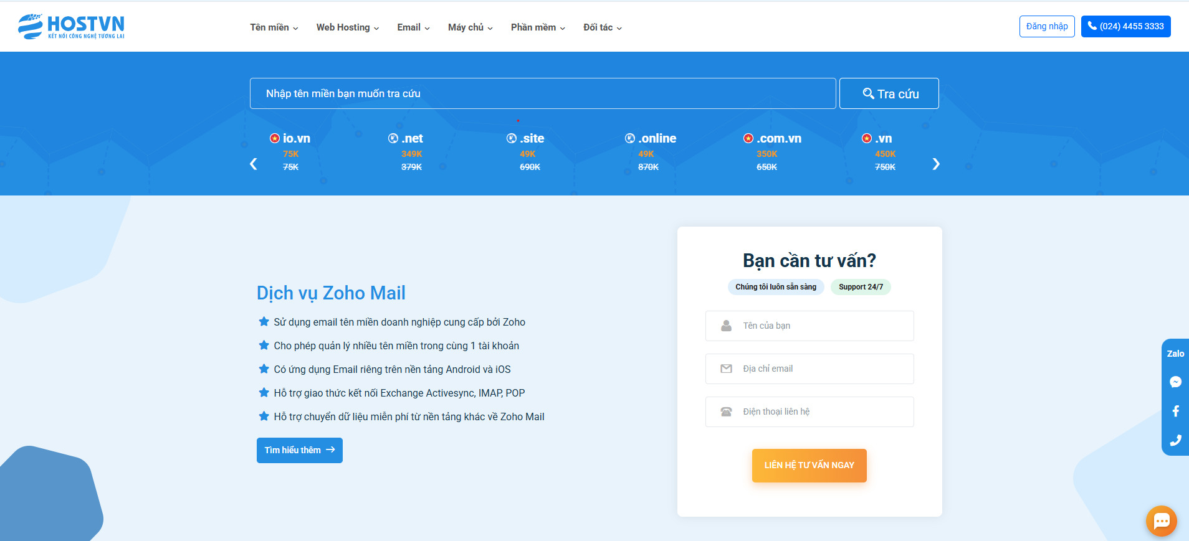Viewport: 1189px width, 541px height.
Task: Click the io.vn Vietnam flag icon
Action: [x=274, y=138]
